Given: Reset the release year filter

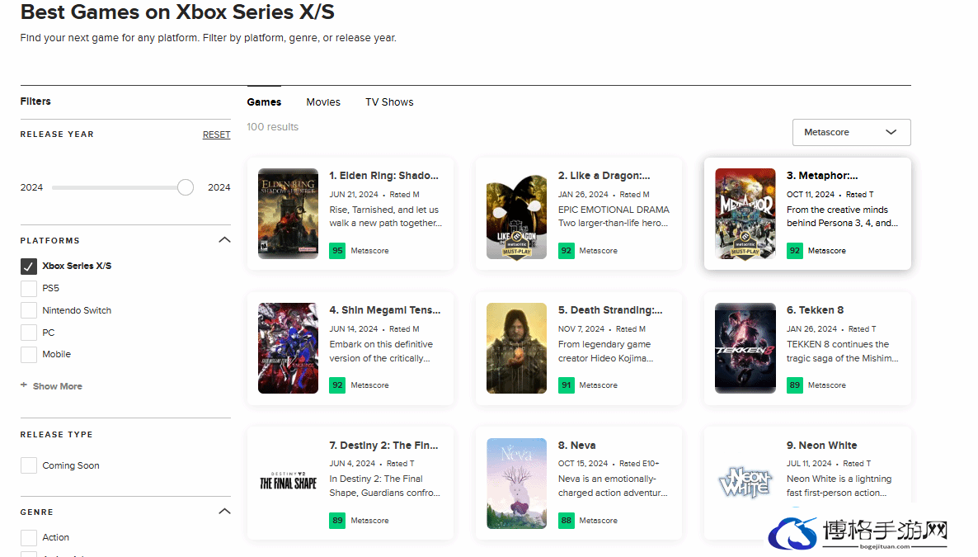Looking at the screenshot, I should click(216, 135).
